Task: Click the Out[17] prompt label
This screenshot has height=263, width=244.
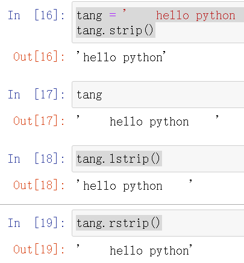Action: pos(39,121)
